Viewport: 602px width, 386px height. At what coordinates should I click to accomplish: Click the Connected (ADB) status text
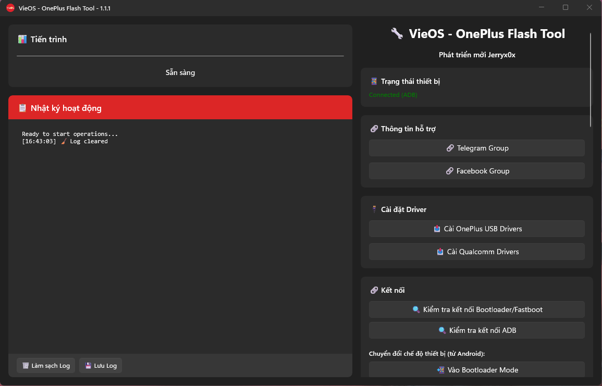pos(393,95)
